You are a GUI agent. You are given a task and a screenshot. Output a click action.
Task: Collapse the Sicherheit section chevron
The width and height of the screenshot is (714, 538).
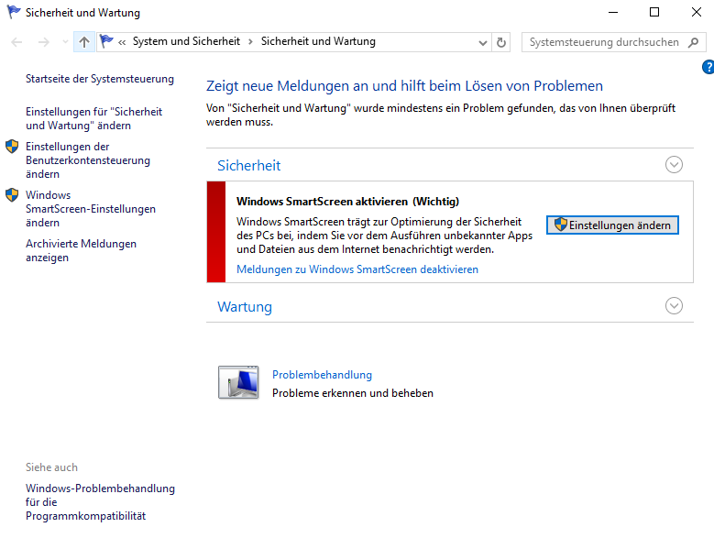pos(674,165)
